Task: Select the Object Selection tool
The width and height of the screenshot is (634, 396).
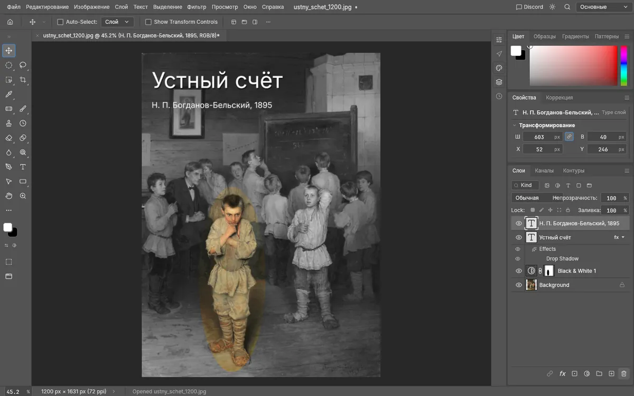Action: pos(8,80)
